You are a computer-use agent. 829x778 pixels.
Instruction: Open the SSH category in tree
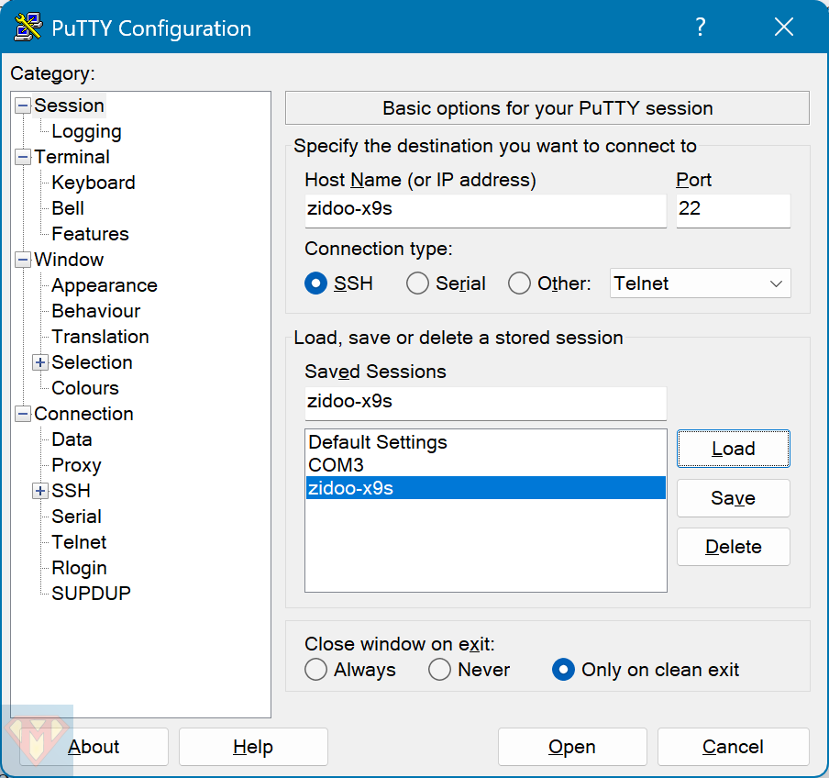[x=71, y=492]
